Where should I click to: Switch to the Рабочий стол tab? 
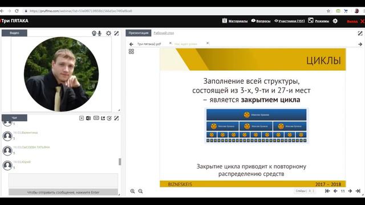[164, 33]
